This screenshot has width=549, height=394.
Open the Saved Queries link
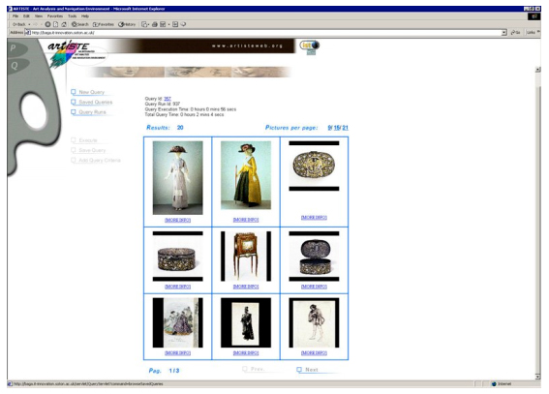point(92,103)
